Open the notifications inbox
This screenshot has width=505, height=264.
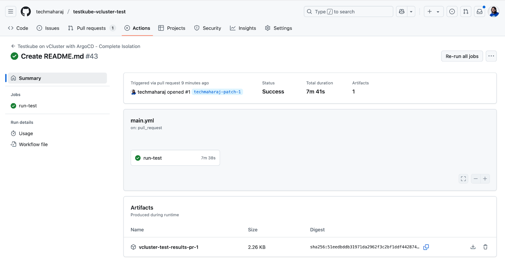[479, 12]
